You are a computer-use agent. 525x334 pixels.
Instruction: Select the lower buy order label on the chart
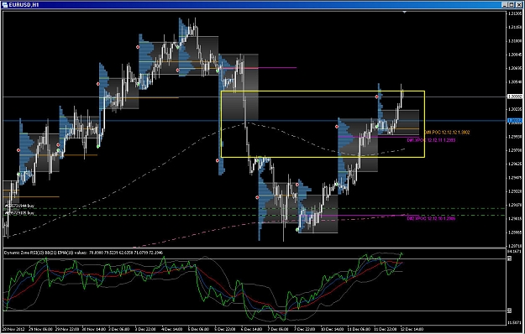click(19, 212)
